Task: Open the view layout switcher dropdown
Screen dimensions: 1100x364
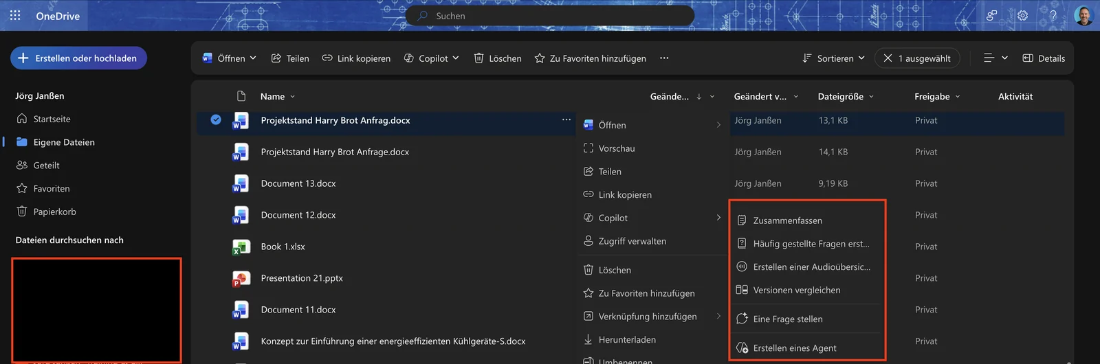Action: tap(995, 58)
